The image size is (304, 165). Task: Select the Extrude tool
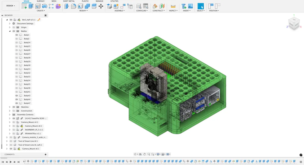[31, 6]
